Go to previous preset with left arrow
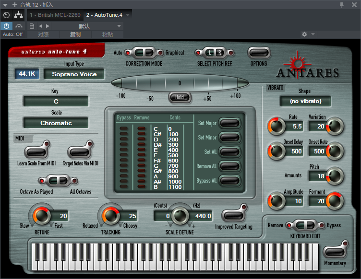 40,26
